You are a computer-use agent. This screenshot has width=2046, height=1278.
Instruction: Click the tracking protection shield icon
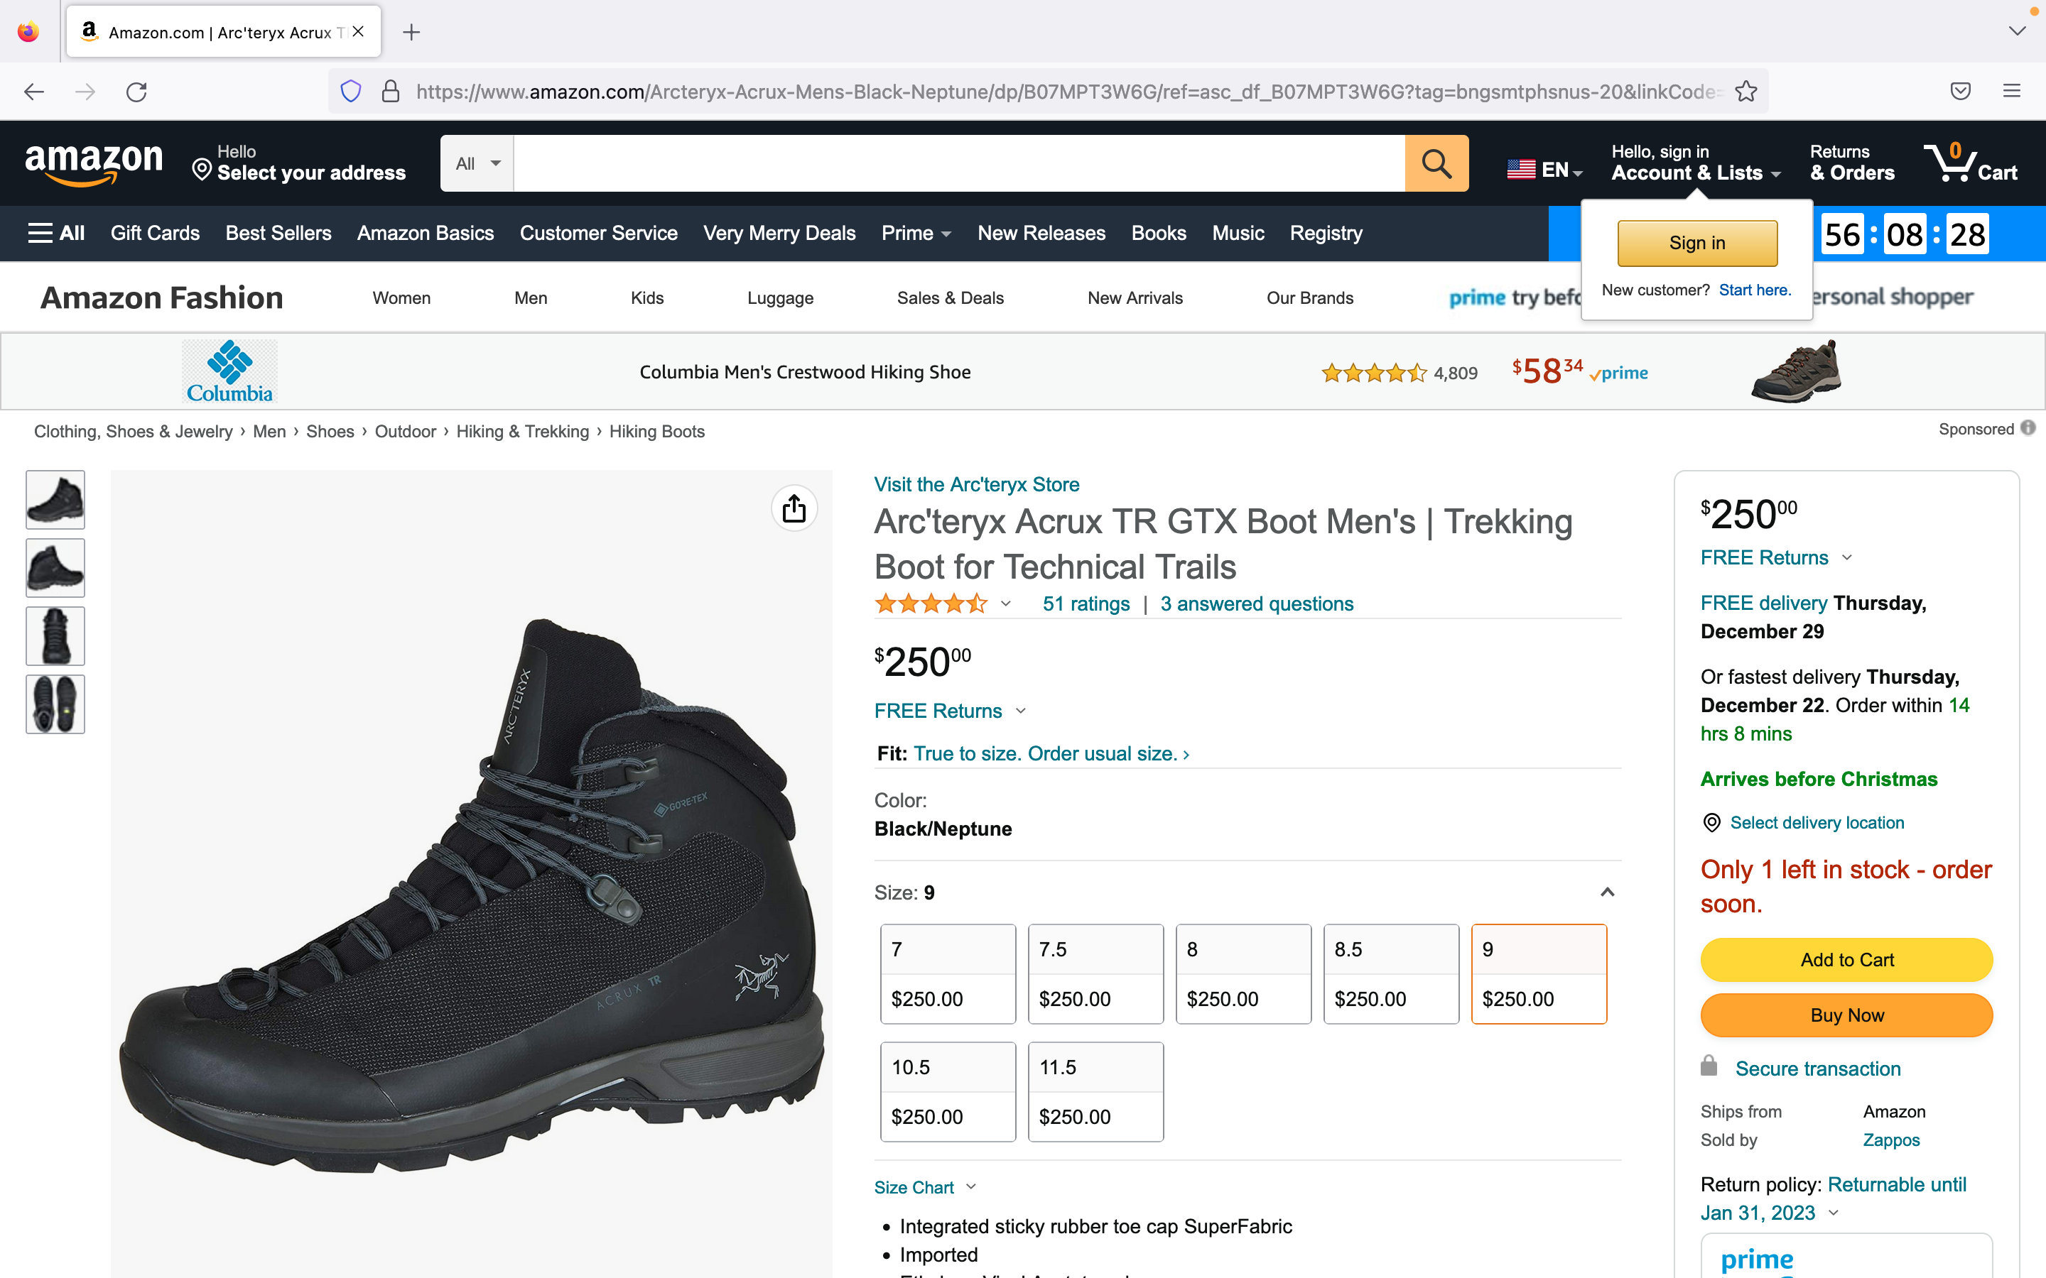pyautogui.click(x=351, y=92)
